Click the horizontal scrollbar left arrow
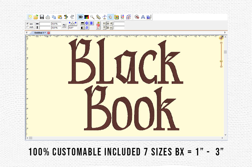Viewport: 252px width, 167px height. click(27, 138)
